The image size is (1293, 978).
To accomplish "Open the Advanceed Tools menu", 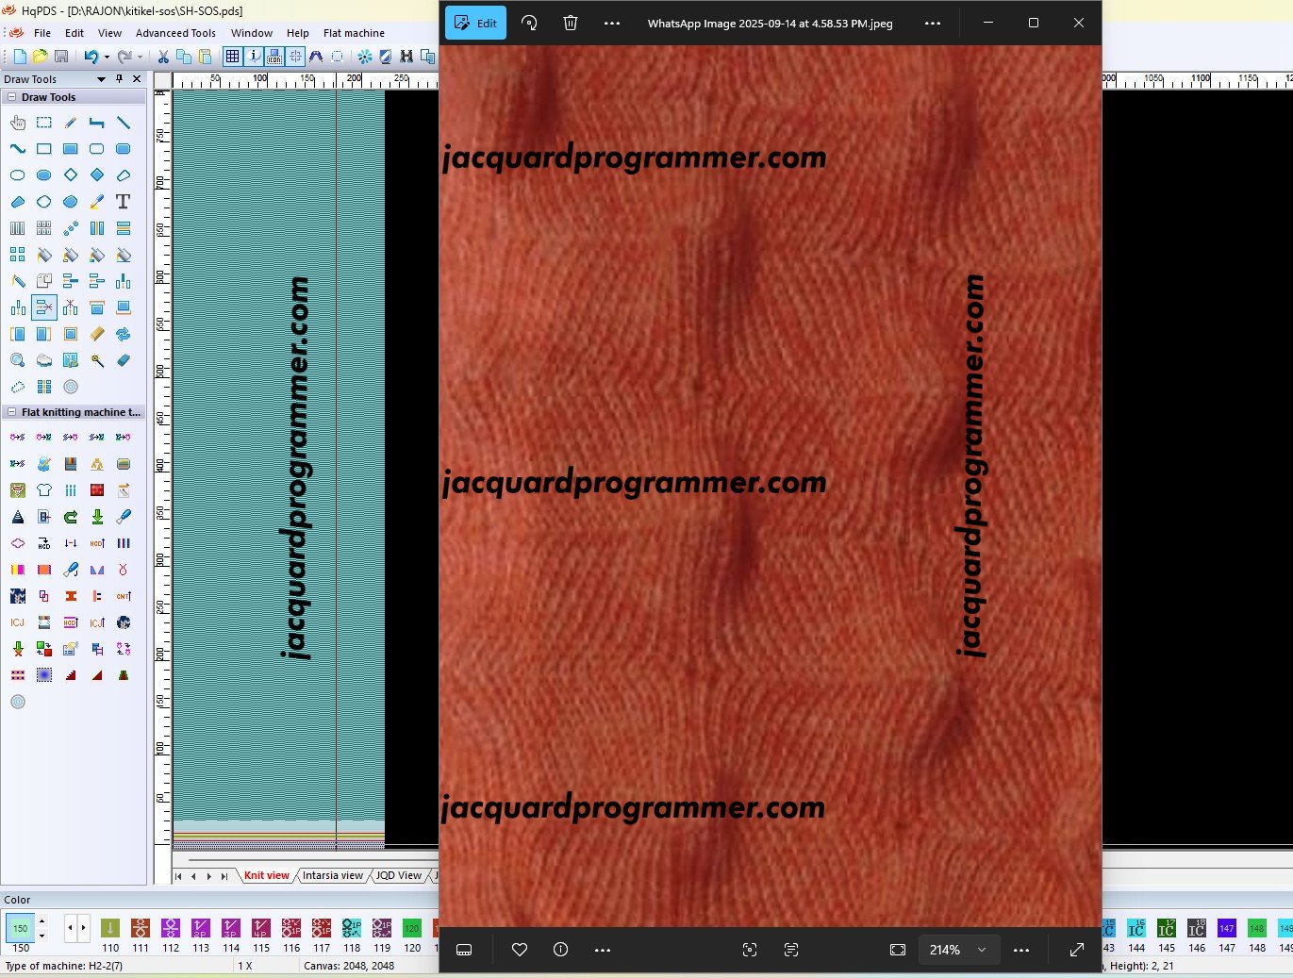I will [x=175, y=33].
